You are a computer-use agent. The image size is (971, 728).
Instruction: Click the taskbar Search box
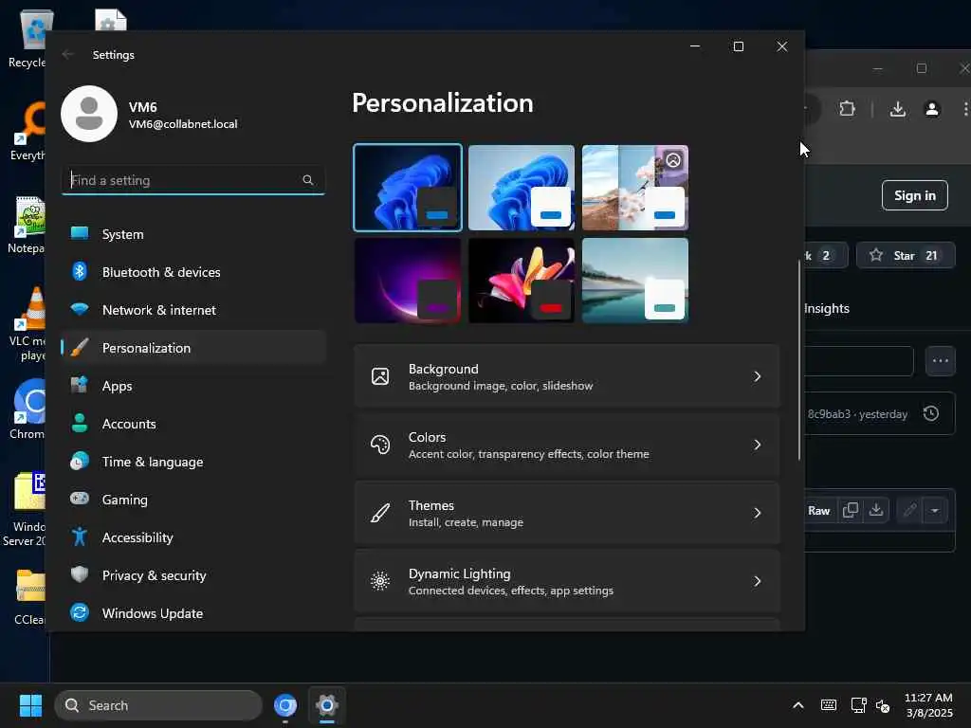click(158, 705)
